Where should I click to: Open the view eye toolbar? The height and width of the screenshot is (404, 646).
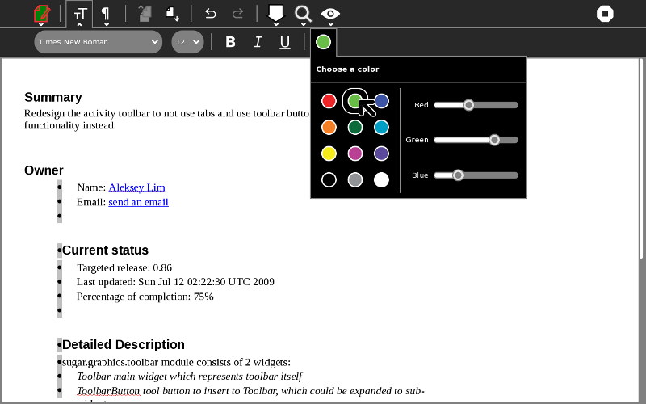click(330, 14)
